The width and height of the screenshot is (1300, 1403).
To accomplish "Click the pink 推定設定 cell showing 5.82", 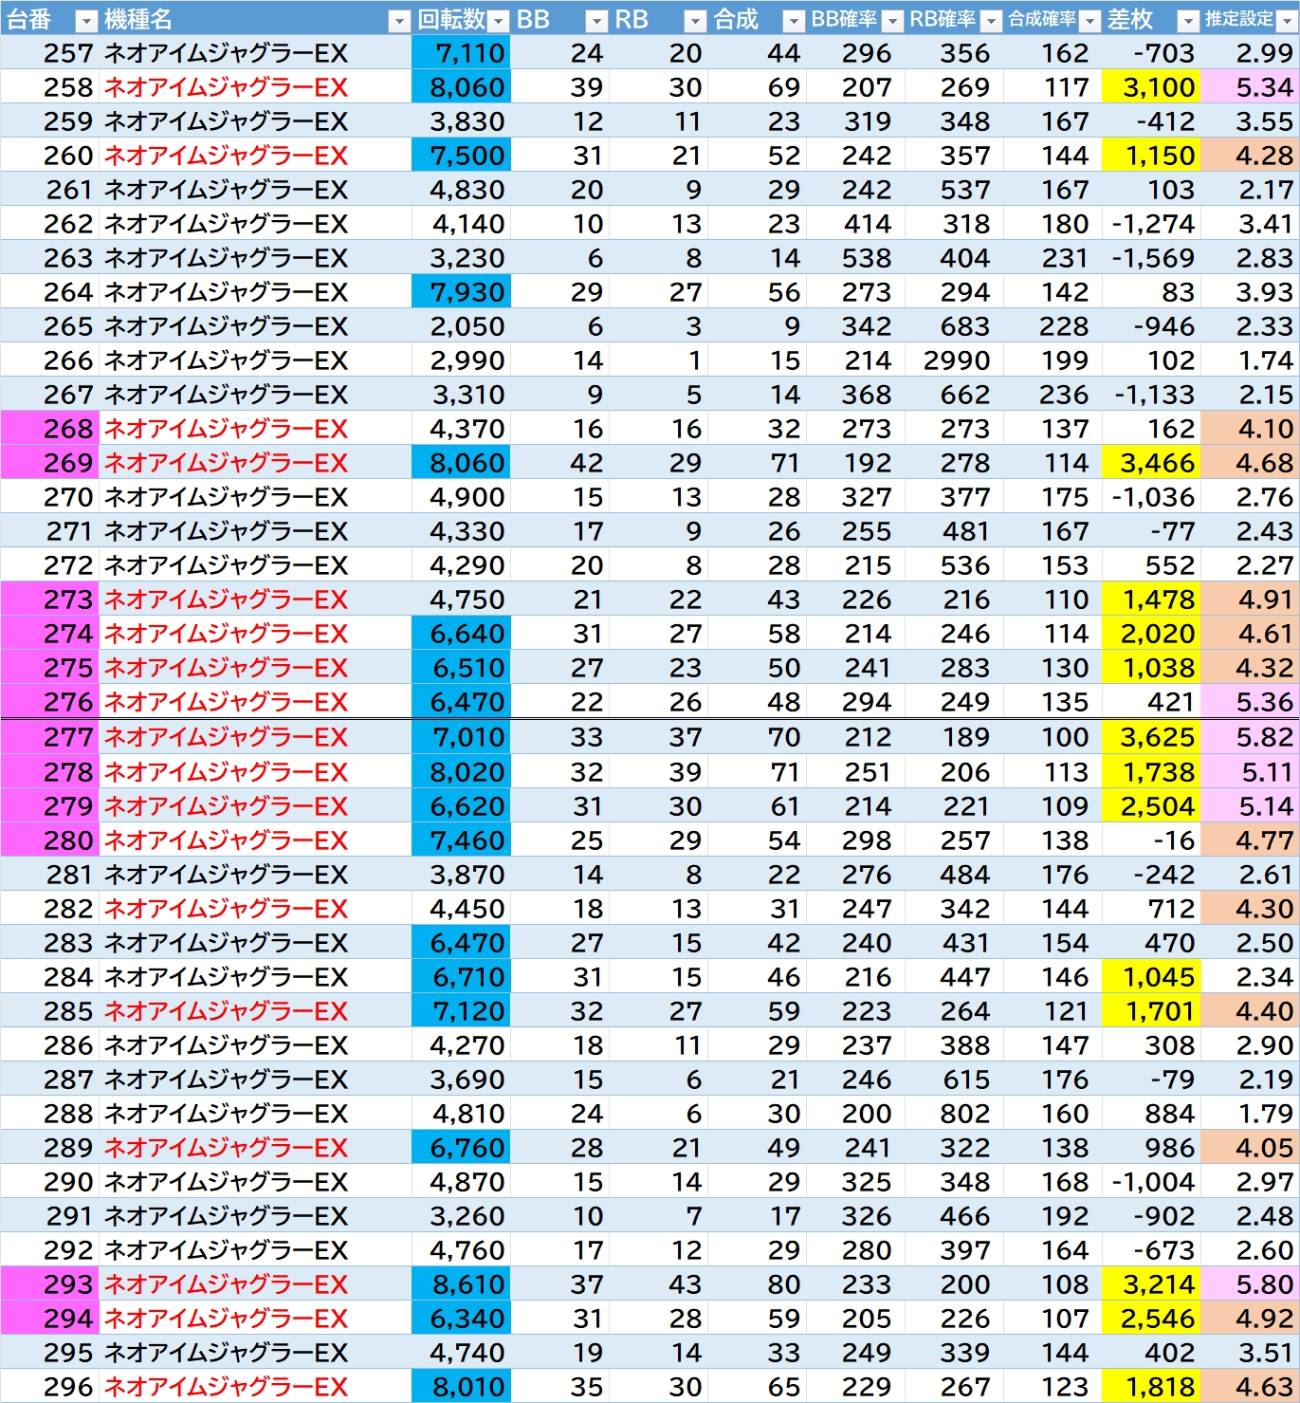I will click(x=1249, y=737).
